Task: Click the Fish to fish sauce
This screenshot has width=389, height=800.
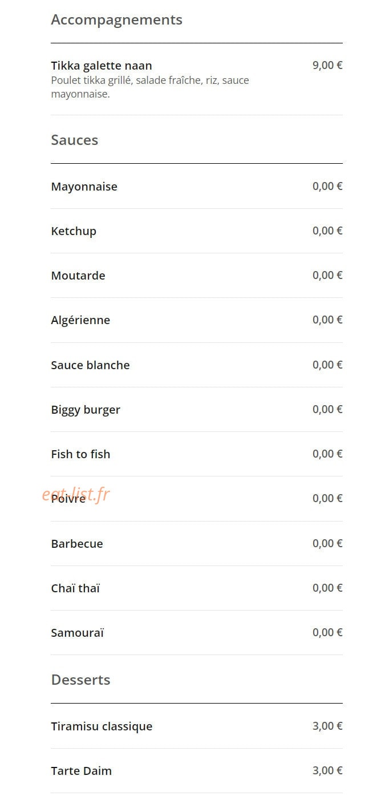Action: click(196, 454)
